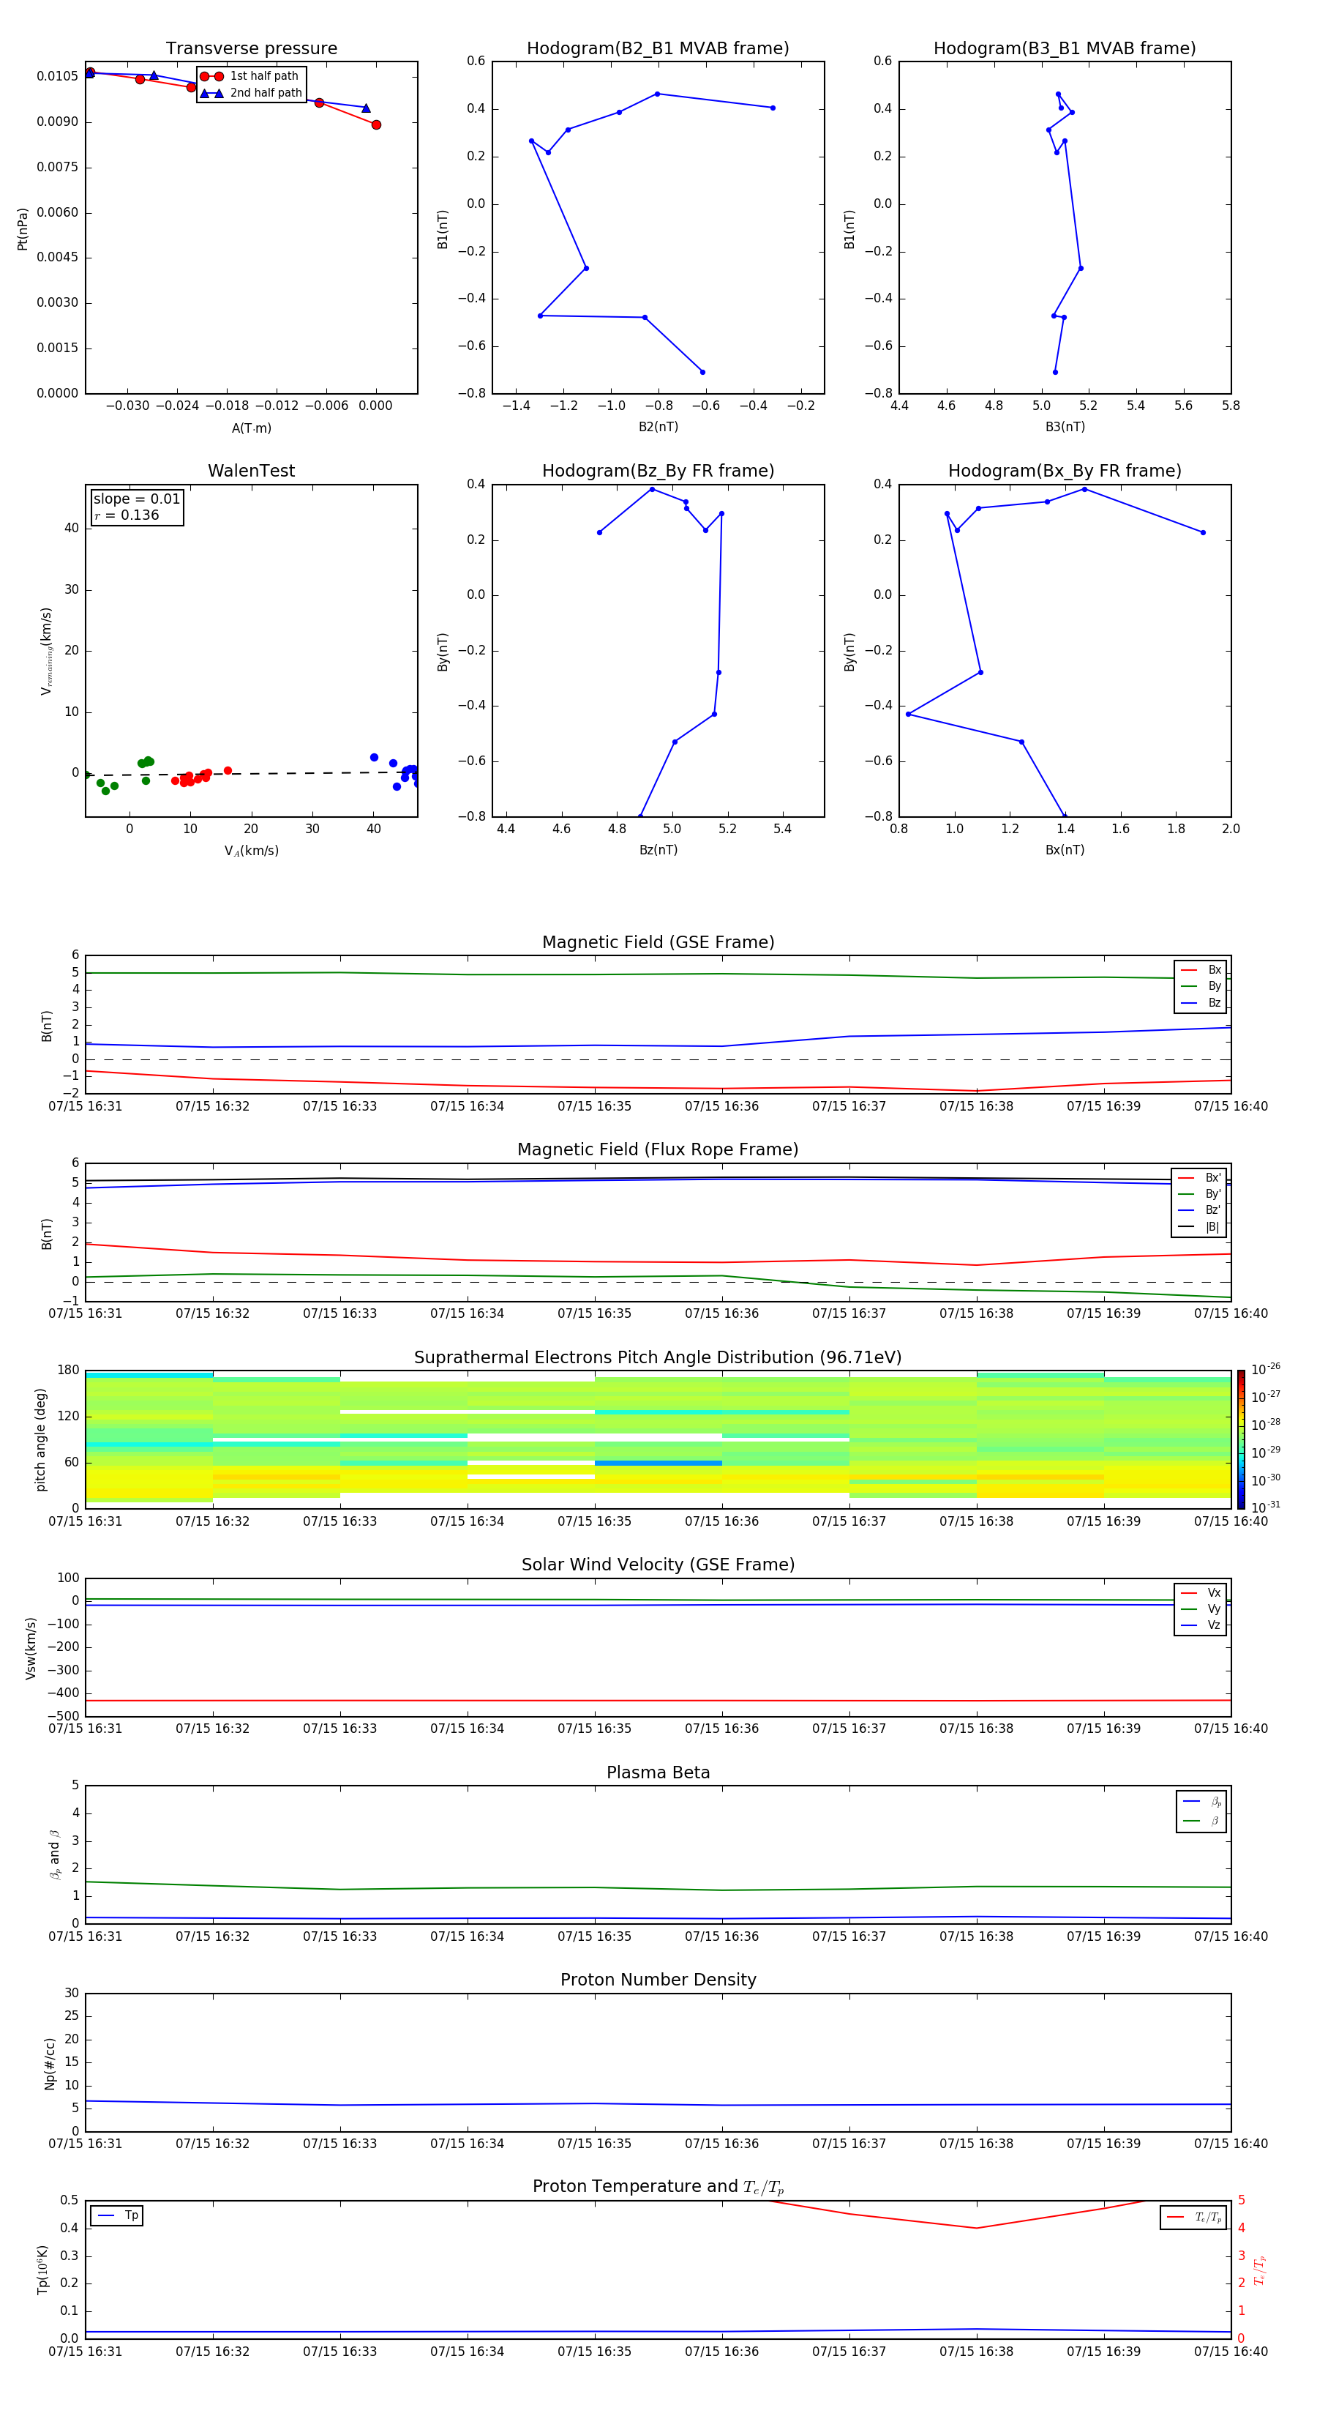Click the plasma beta legend box
The height and width of the screenshot is (2416, 1317).
click(x=1201, y=1811)
